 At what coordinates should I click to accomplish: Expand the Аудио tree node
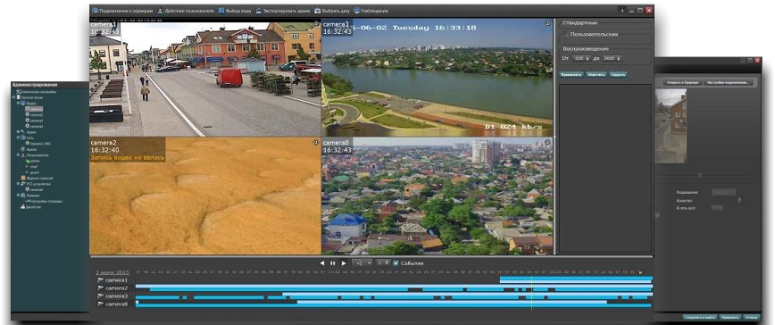tap(18, 132)
